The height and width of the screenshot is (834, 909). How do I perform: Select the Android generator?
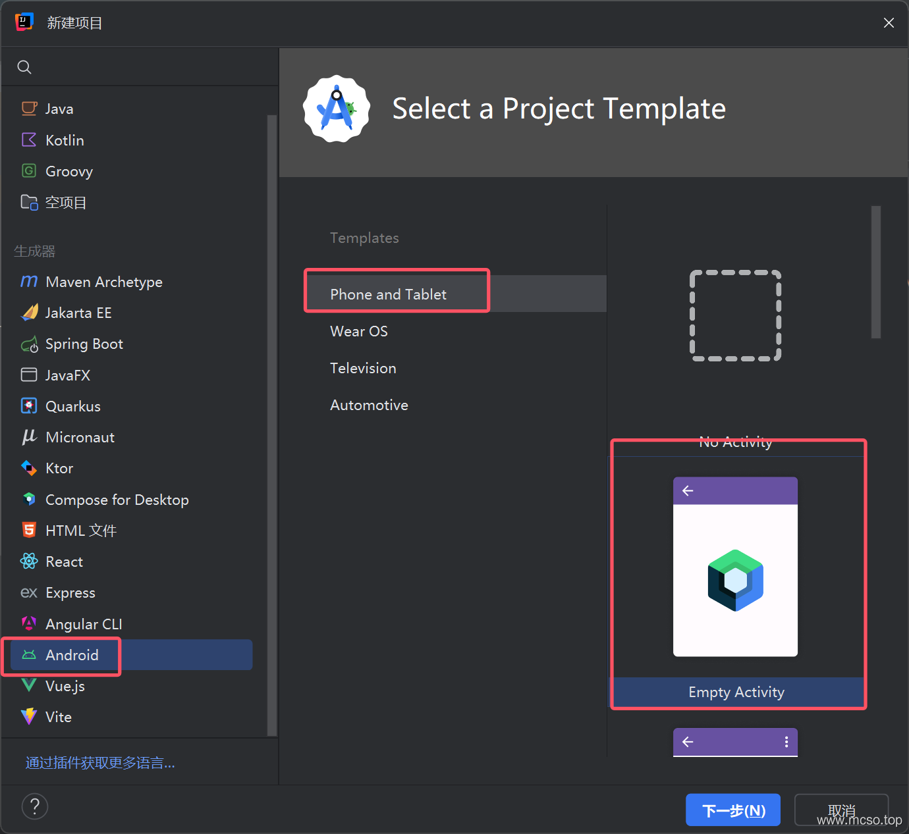click(132, 654)
